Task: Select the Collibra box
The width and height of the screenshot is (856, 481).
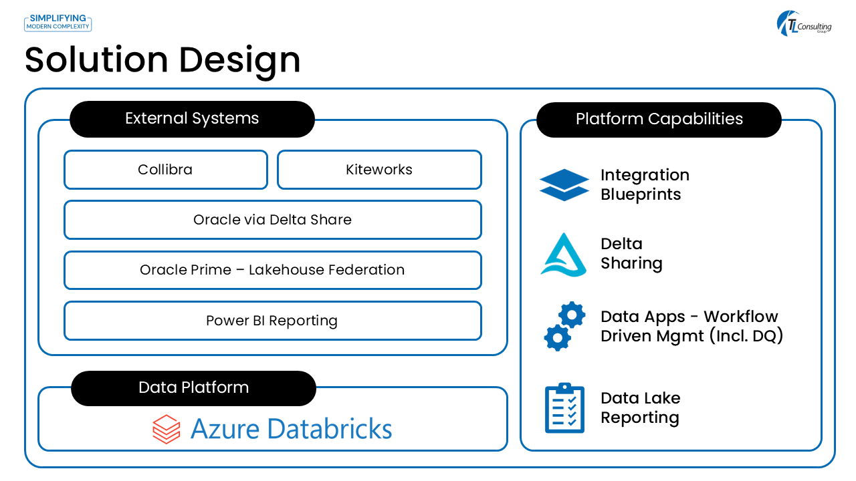Action: (165, 170)
